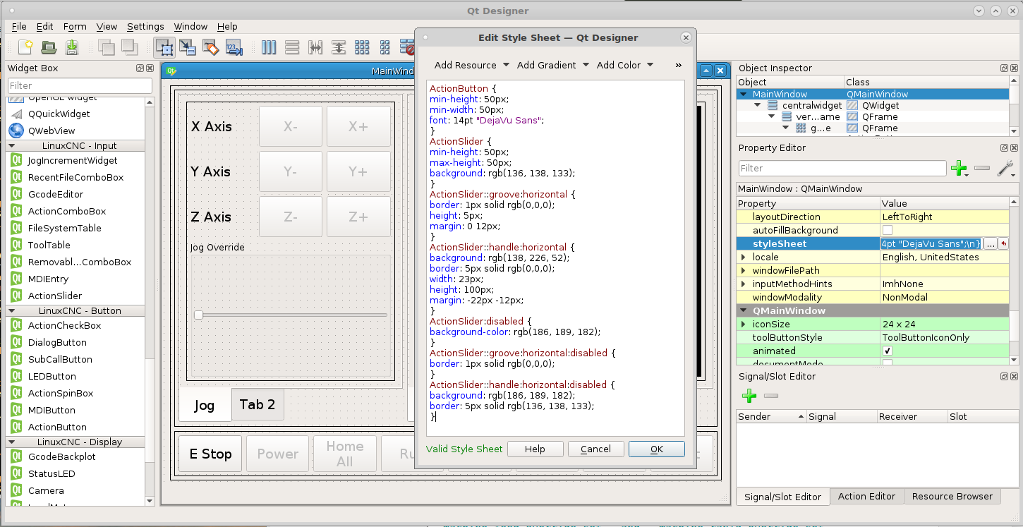
Task: Open the Add Resource dropdown
Action: click(x=471, y=65)
